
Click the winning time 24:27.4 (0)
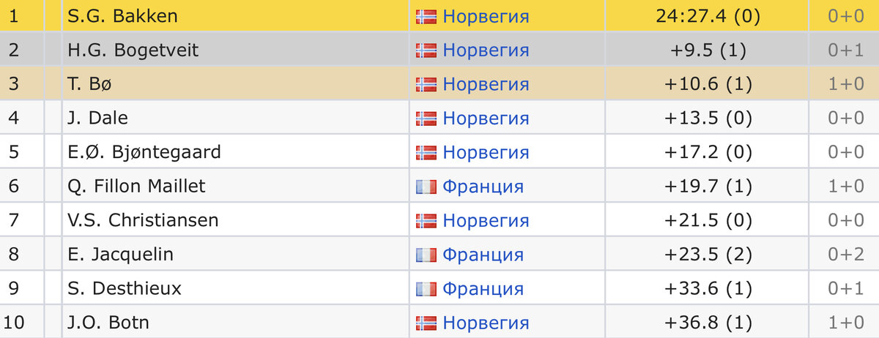click(x=708, y=16)
